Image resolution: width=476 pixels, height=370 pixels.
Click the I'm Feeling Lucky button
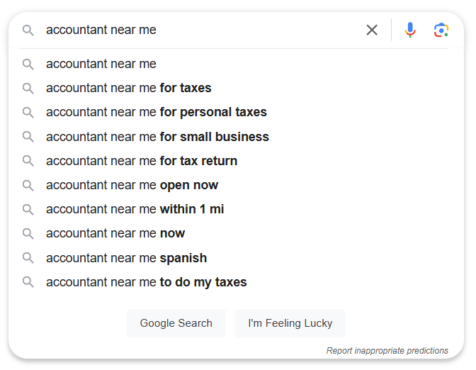[290, 323]
